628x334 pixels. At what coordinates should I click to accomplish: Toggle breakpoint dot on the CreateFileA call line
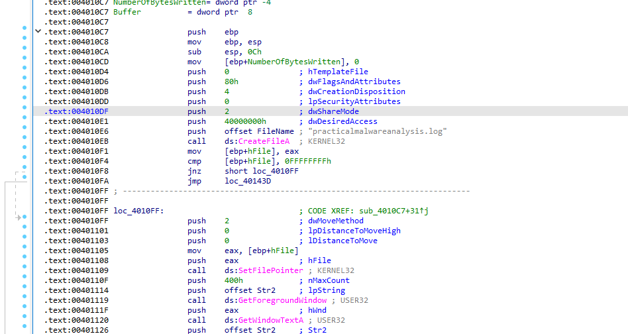(x=25, y=137)
